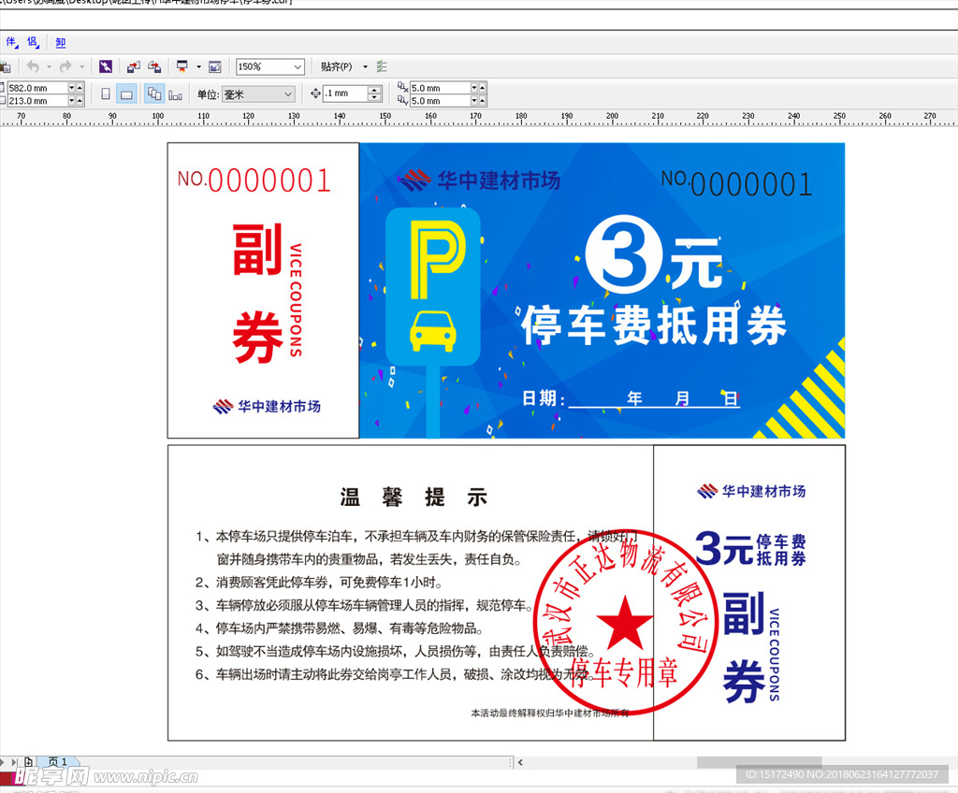The image size is (958, 793).
Task: Go to last page navigation arrow
Action: click(x=14, y=762)
